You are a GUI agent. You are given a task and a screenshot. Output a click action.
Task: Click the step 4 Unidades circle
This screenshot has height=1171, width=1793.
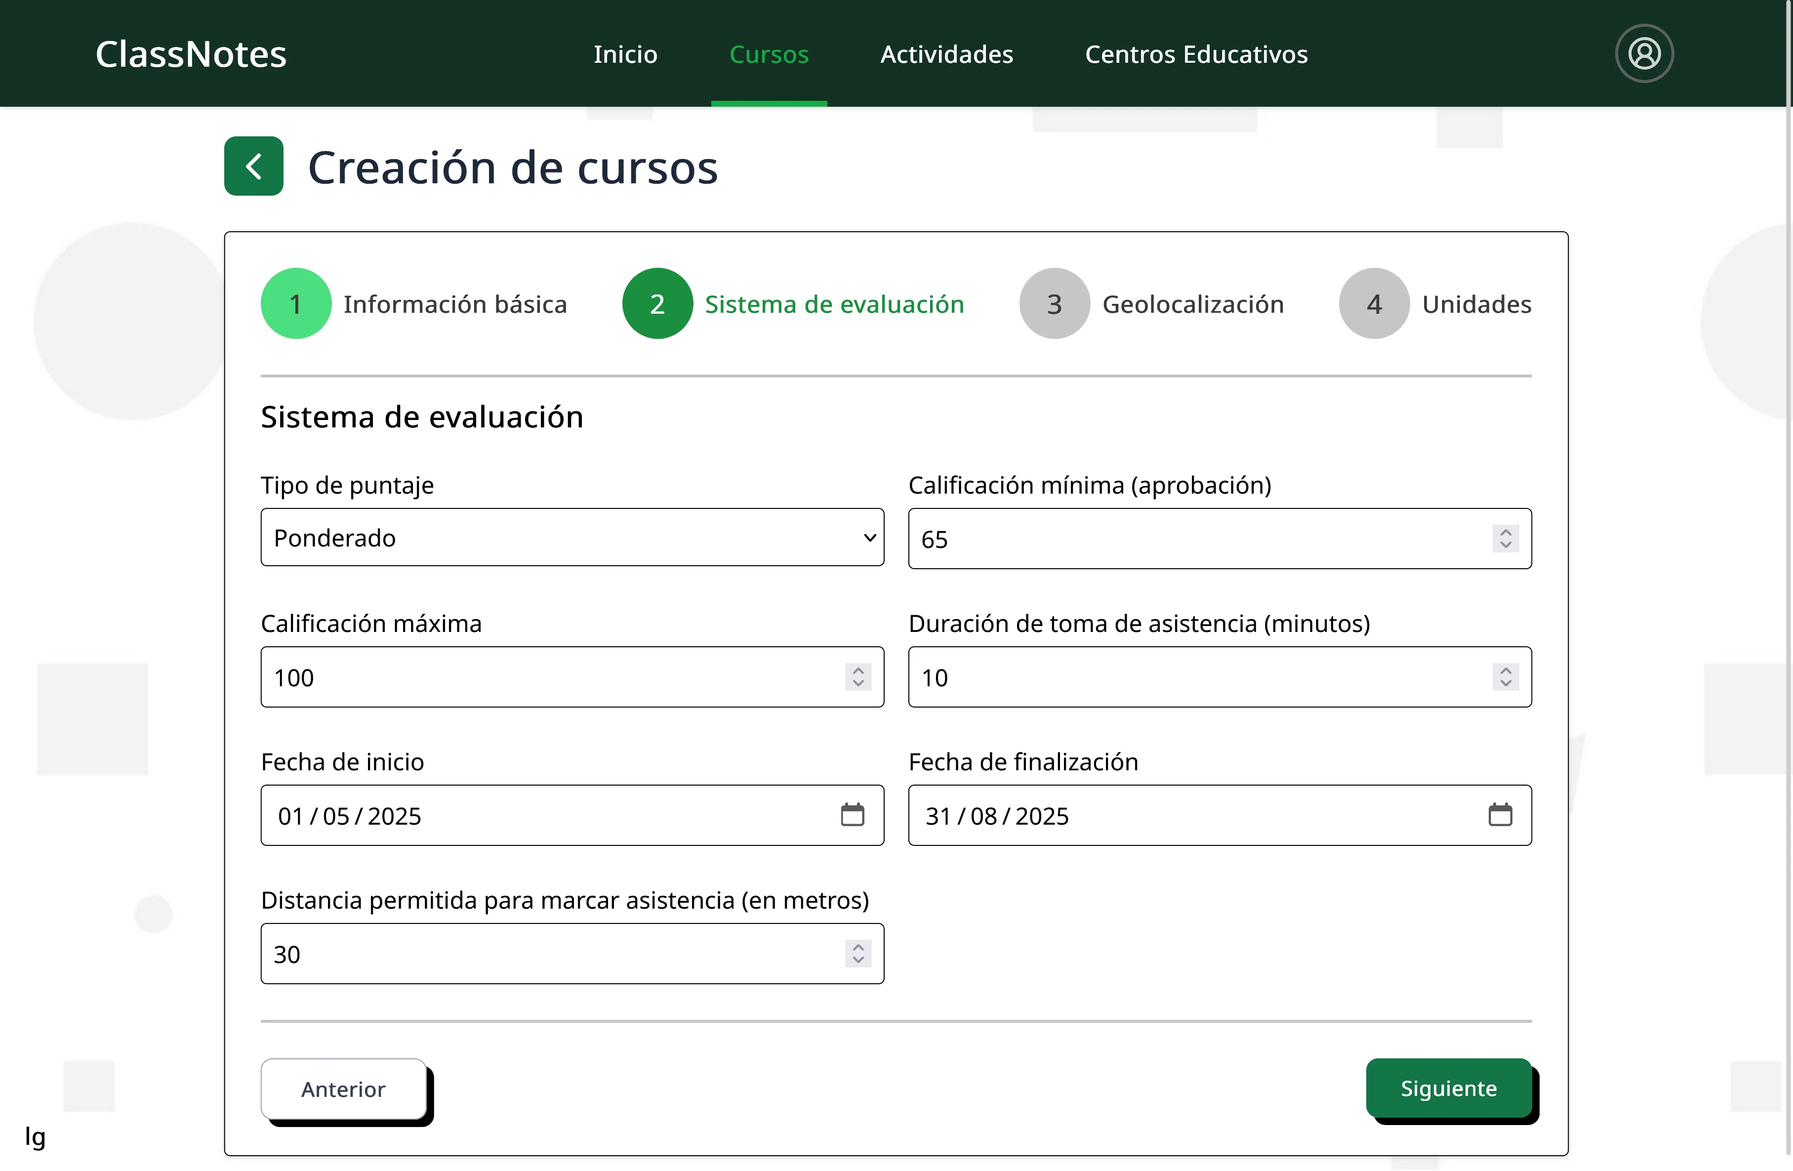click(1373, 303)
